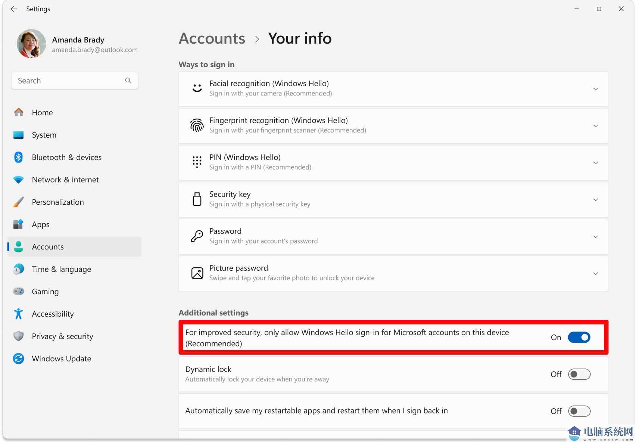The image size is (636, 443).
Task: Click the Bluetooth icon in the sidebar
Action: click(18, 157)
